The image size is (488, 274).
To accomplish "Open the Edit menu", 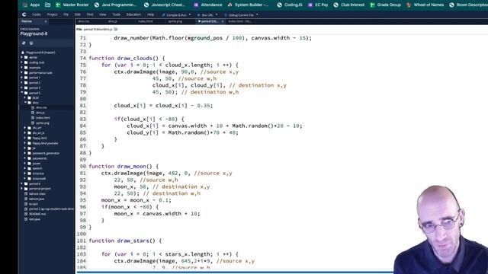I will click(78, 14).
